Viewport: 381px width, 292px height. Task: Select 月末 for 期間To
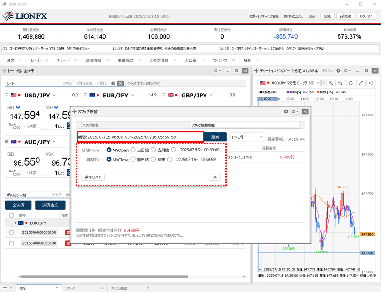tap(153, 159)
